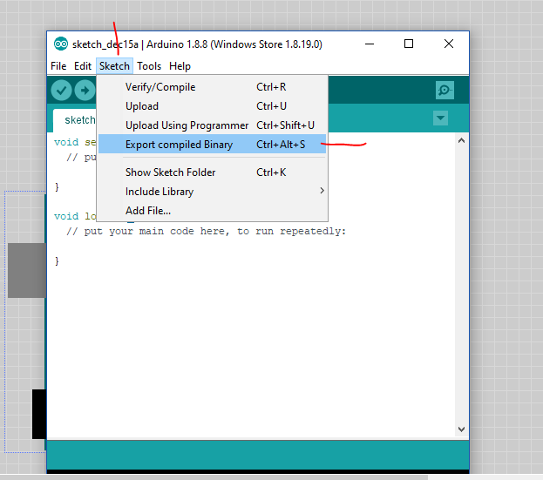Open the Serial Monitor magnifier icon
This screenshot has width=543, height=480.
click(445, 91)
